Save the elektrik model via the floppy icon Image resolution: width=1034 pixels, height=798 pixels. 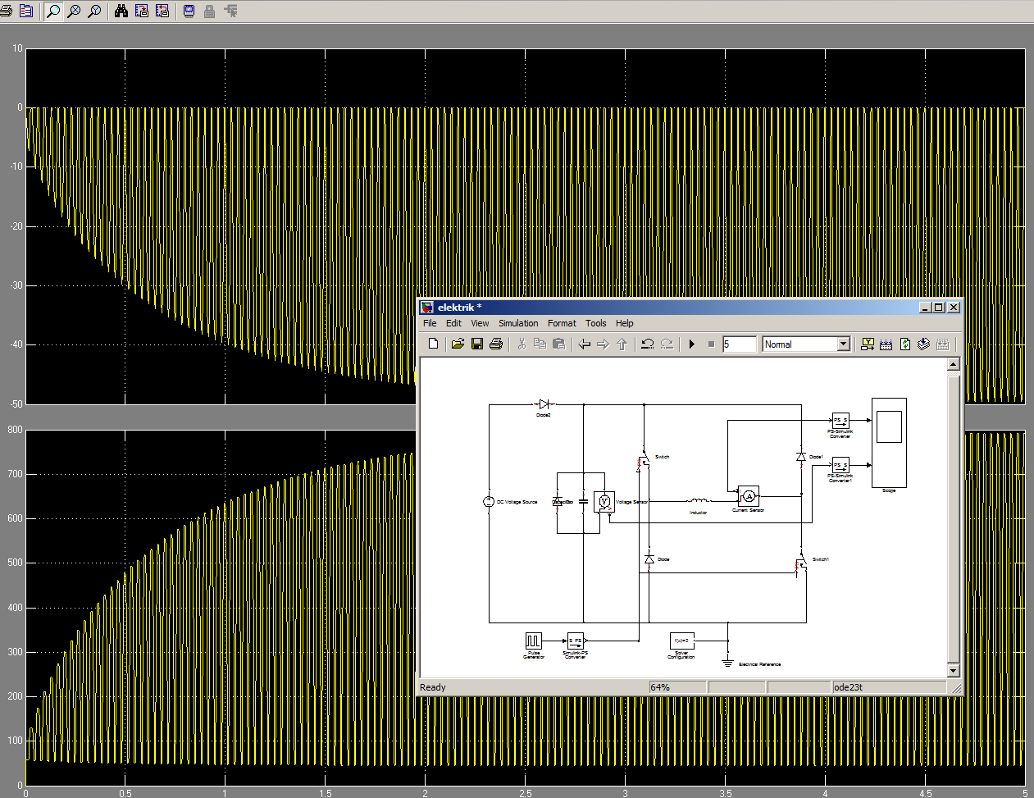coord(477,344)
